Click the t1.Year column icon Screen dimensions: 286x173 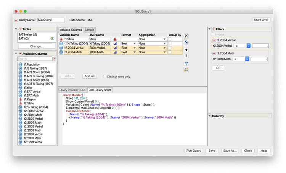[21, 88]
